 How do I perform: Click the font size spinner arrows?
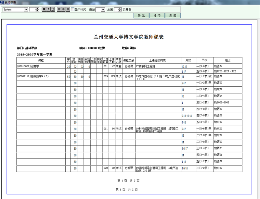pyautogui.click(x=38, y=10)
